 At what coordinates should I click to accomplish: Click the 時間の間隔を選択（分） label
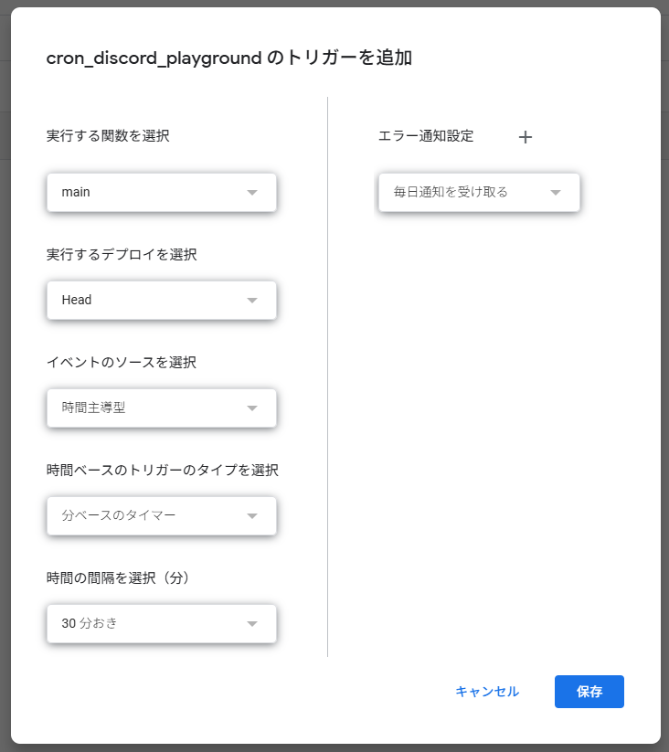click(119, 577)
